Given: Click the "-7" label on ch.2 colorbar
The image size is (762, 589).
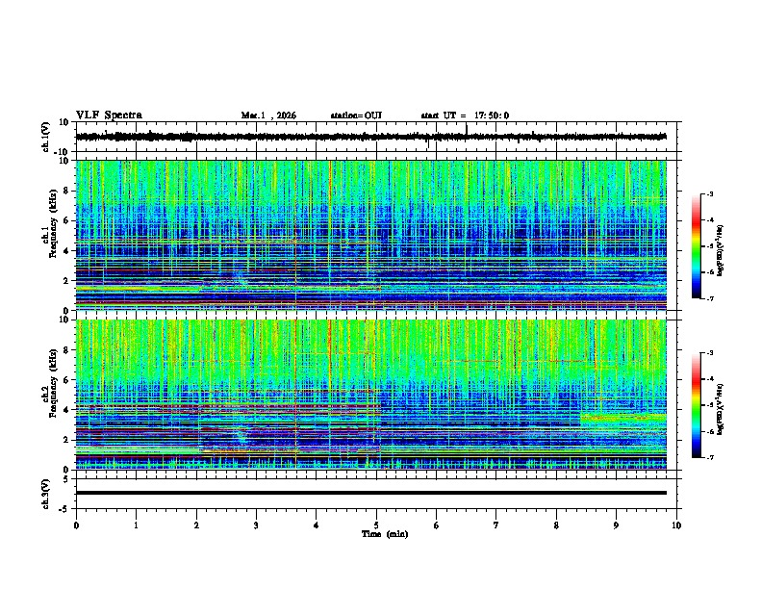Looking at the screenshot, I should (710, 457).
